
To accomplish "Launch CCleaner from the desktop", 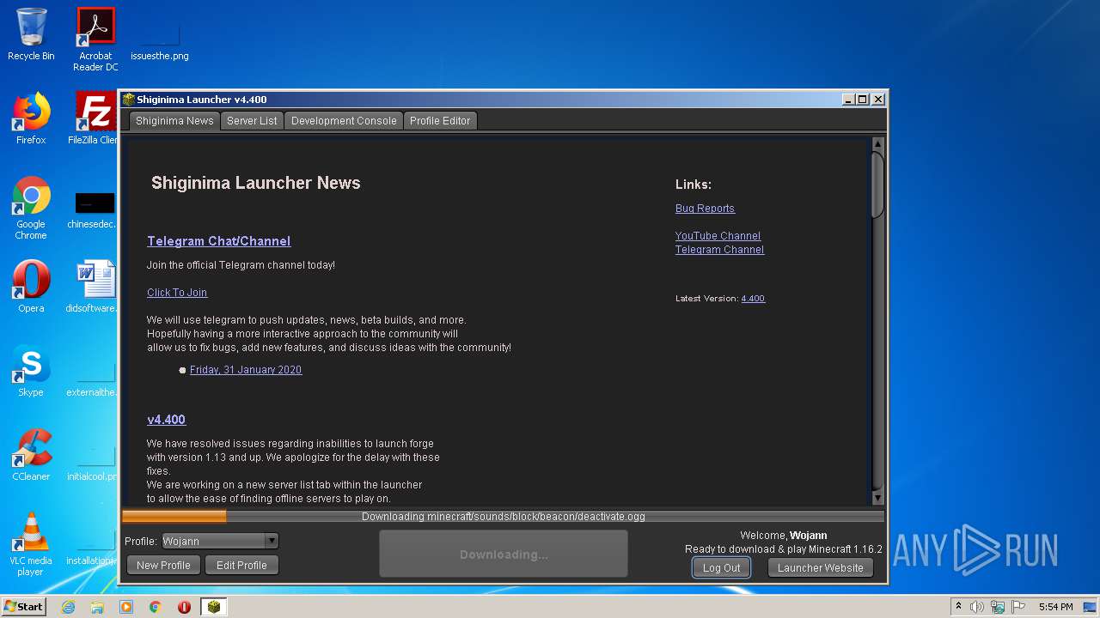I will point(31,455).
